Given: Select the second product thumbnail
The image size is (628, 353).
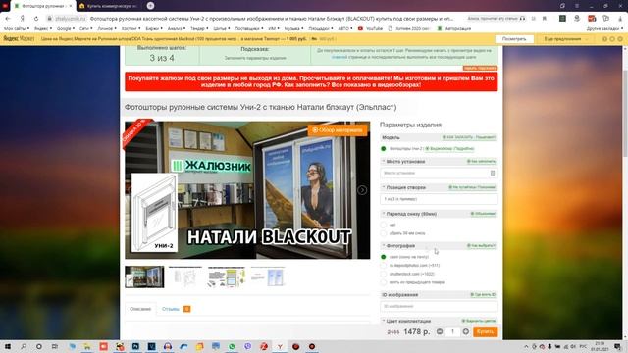Looking at the screenshot, I should [x=185, y=277].
